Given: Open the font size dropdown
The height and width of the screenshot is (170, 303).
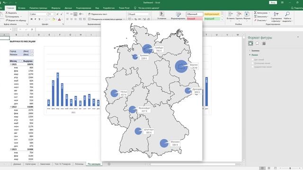Looking at the screenshot, I should pos(54,14).
